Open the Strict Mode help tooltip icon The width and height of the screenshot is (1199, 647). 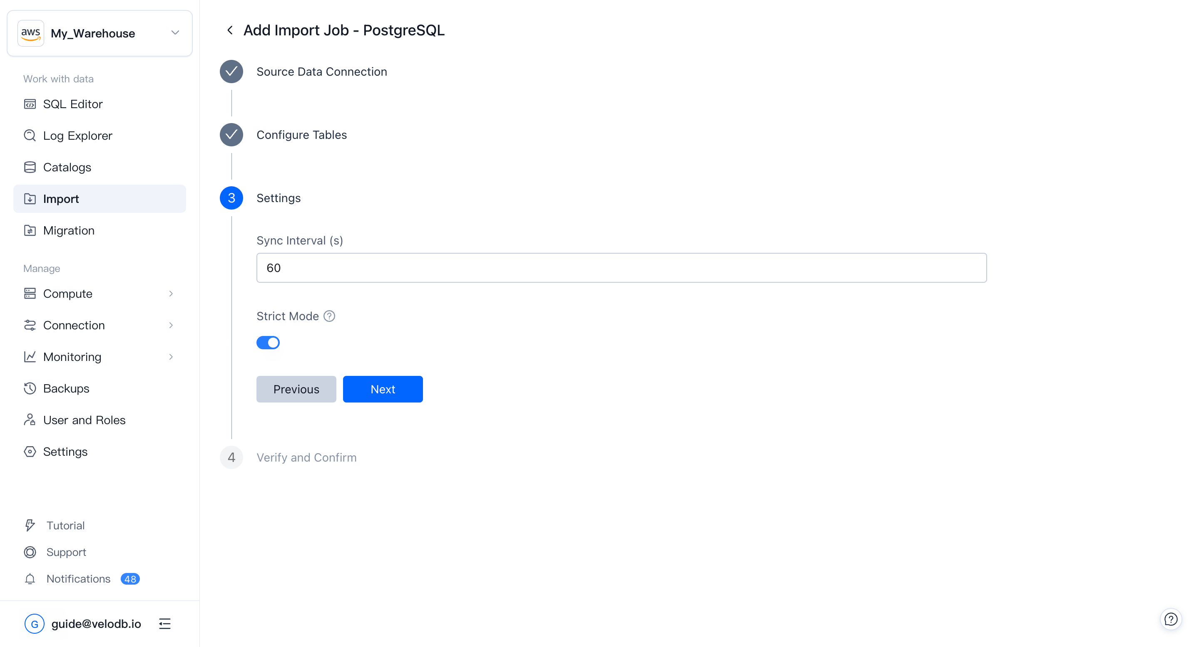(329, 316)
